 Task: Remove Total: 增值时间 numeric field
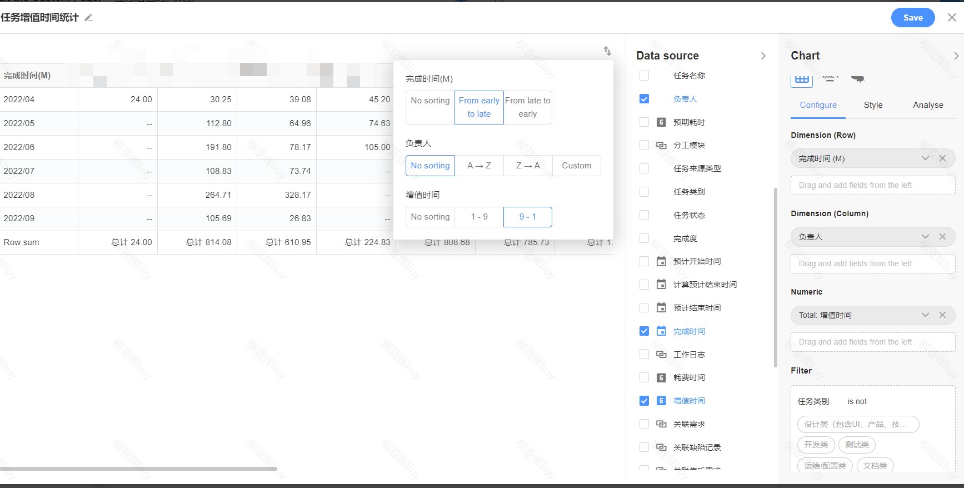click(942, 315)
